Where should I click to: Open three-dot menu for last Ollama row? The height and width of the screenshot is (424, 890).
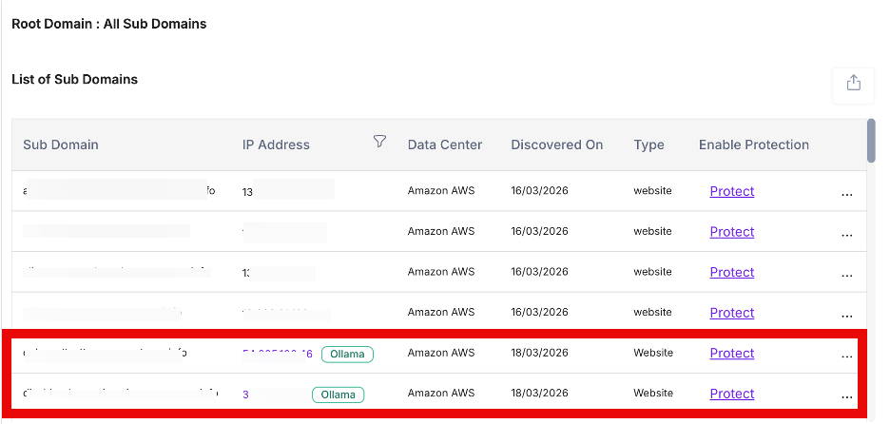(846, 395)
